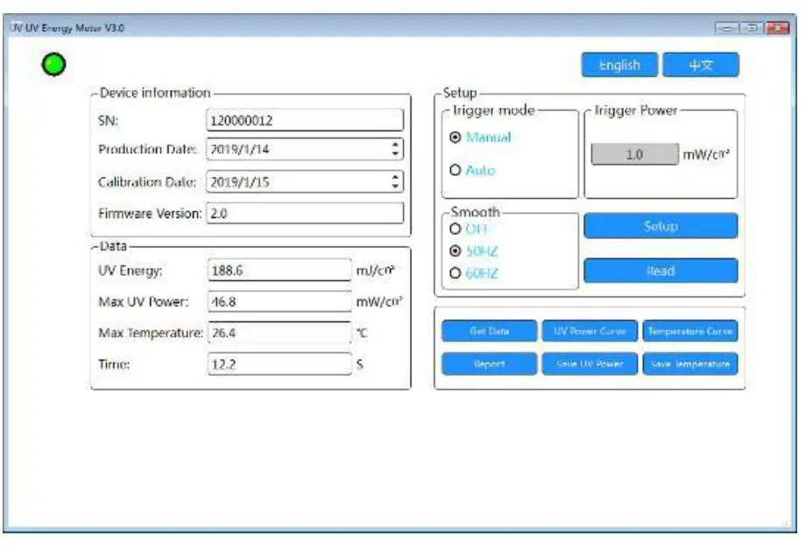
Task: Click the 'Device information' group label
Action: point(155,93)
